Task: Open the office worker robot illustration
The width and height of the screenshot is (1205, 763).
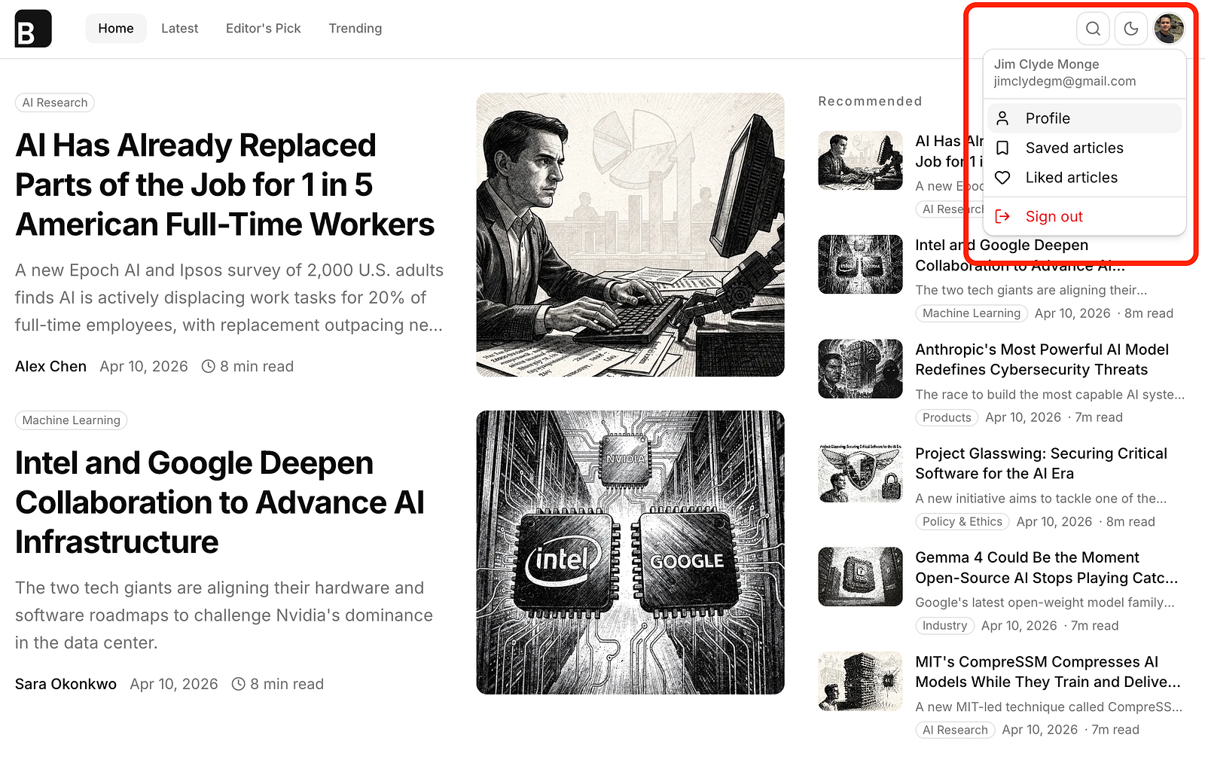Action: [630, 235]
